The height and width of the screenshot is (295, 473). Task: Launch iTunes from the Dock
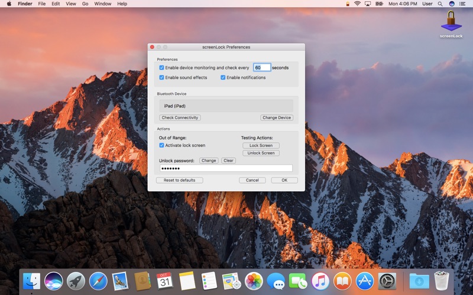point(320,281)
